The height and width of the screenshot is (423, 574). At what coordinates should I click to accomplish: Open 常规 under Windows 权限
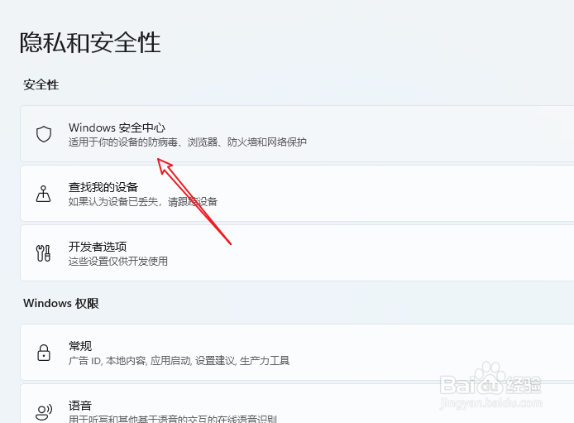[x=297, y=353]
